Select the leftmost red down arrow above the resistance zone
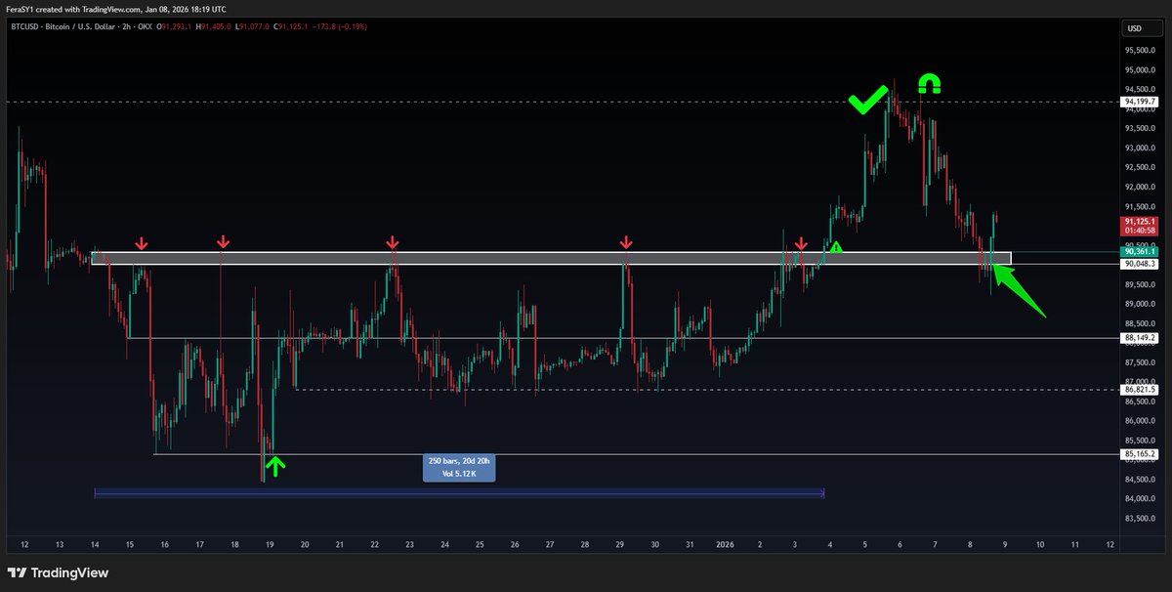The image size is (1172, 592). tap(144, 241)
